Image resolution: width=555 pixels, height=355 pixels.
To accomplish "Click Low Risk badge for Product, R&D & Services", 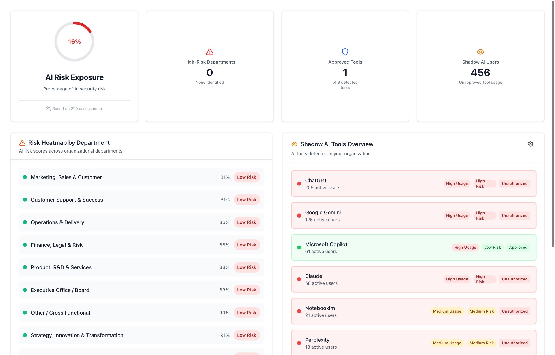I will pyautogui.click(x=247, y=267).
